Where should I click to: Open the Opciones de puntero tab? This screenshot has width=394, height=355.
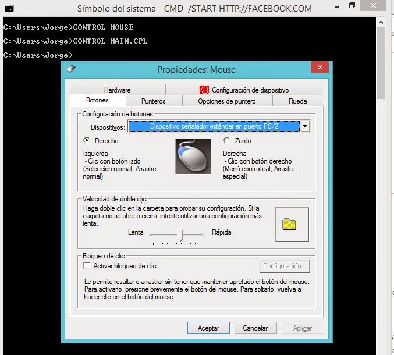[227, 101]
